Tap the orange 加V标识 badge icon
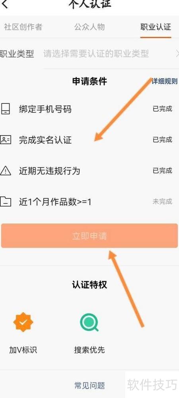This screenshot has height=398, width=179. (23, 322)
